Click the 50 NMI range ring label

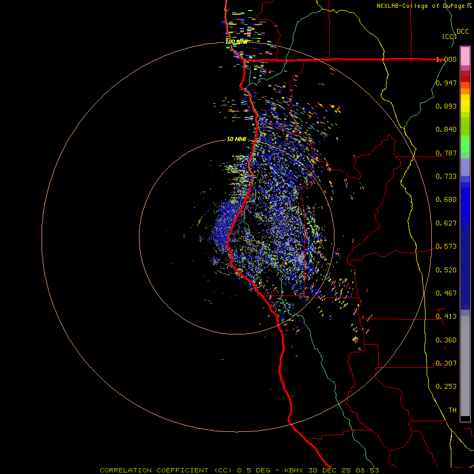(x=236, y=139)
